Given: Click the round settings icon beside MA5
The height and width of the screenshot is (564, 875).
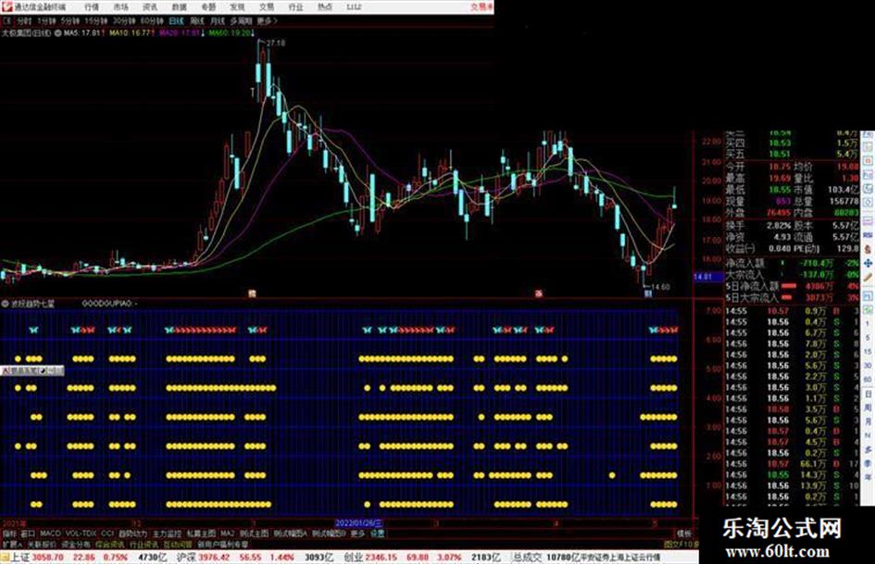Looking at the screenshot, I should tap(57, 33).
